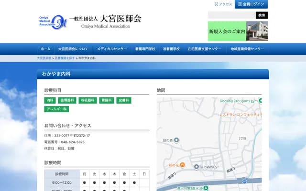Click the 呼吸器科 specialty tag

point(87,100)
